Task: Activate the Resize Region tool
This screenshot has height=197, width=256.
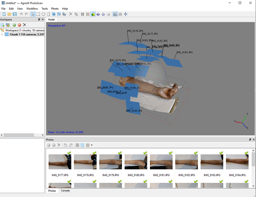Action: [x=54, y=14]
